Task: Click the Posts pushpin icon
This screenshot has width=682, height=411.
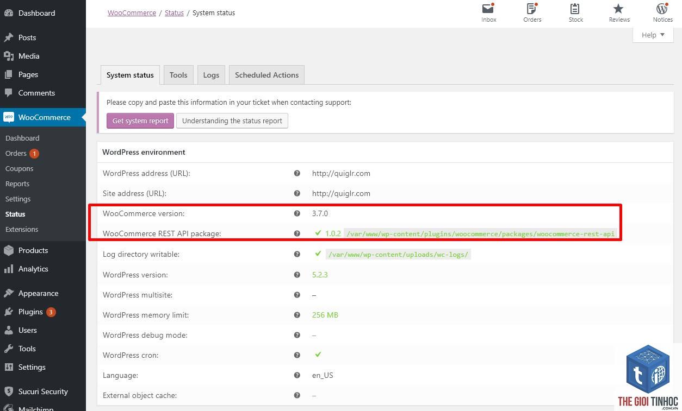Action: click(8, 37)
